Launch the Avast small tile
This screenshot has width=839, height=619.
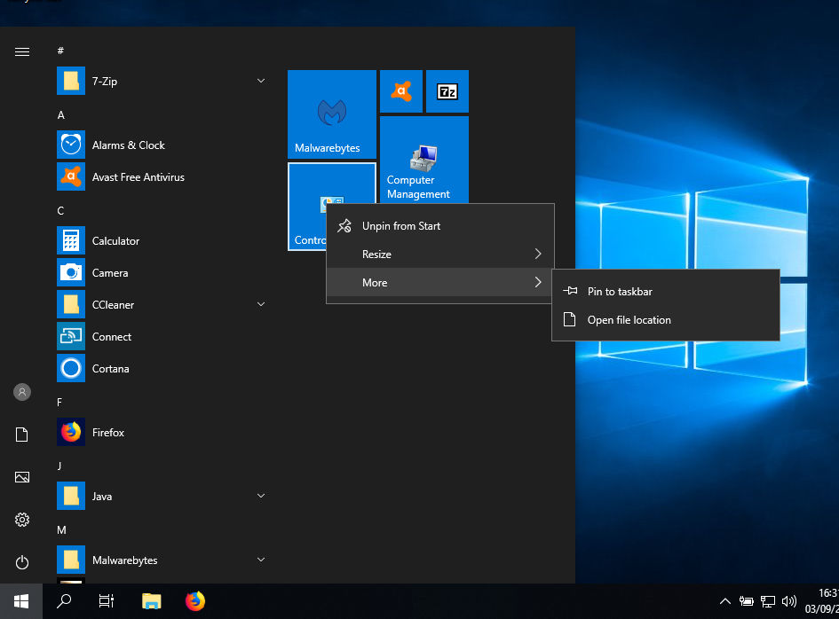pos(401,91)
